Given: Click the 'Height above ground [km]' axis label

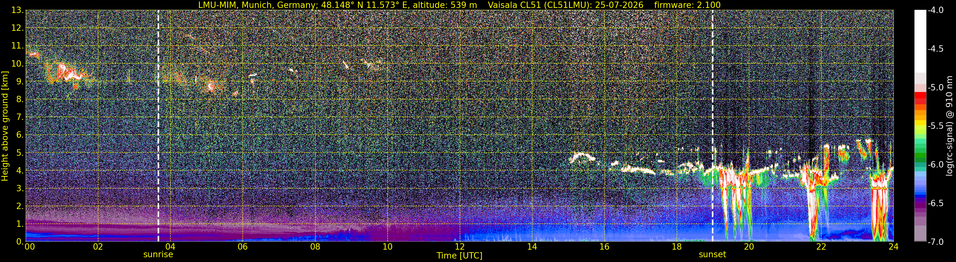Looking at the screenshot, I should coord(5,126).
